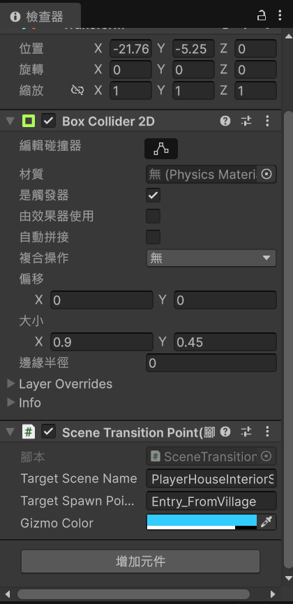
Task: Open Box Collider 2D preset settings icon
Action: tap(246, 121)
